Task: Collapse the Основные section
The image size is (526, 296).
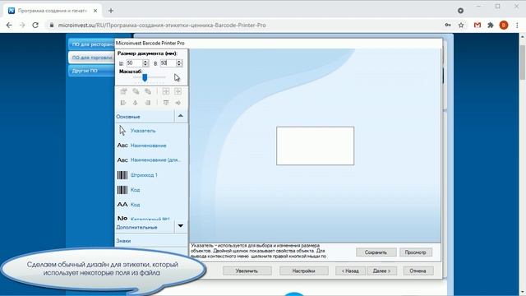Action: pyautogui.click(x=181, y=116)
